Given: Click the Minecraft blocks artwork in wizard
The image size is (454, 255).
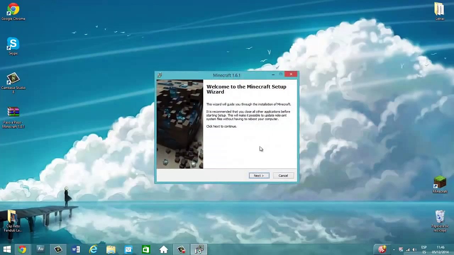Looking at the screenshot, I should pos(180,124).
